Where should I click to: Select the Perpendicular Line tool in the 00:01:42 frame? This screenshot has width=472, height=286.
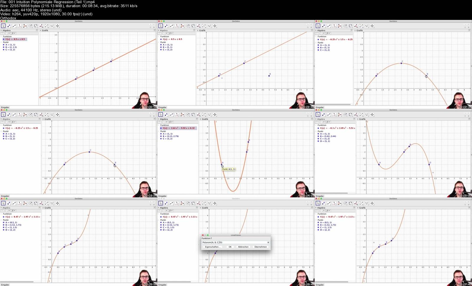pos(177,26)
